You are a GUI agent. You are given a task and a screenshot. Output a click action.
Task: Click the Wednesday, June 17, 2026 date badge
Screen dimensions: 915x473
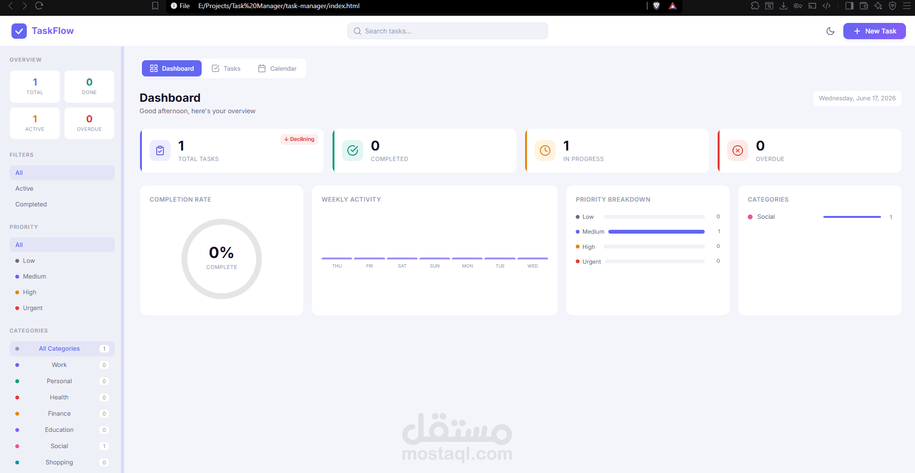tap(857, 98)
